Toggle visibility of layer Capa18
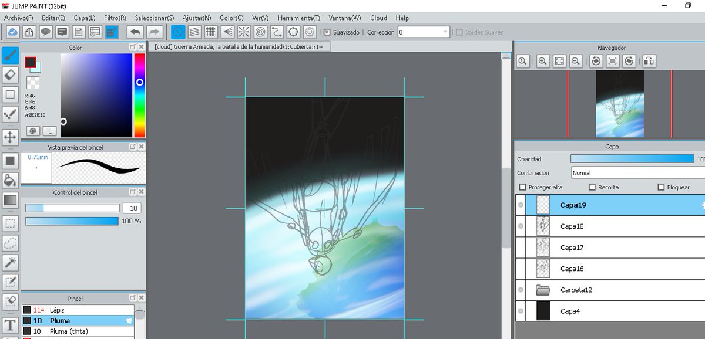The image size is (705, 339). coord(521,226)
